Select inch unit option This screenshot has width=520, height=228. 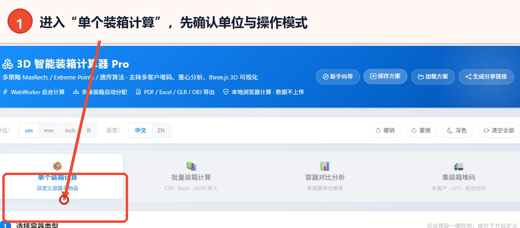70,131
